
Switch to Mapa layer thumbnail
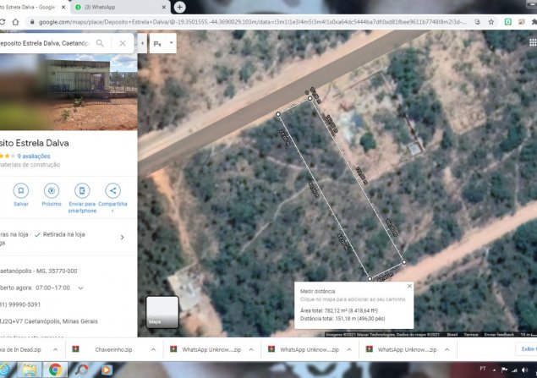tap(162, 311)
